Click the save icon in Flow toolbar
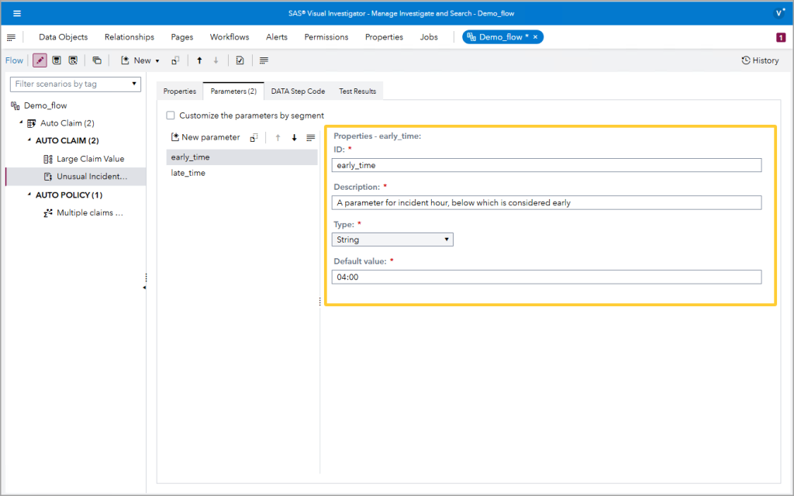Viewport: 794px width, 496px height. point(57,60)
